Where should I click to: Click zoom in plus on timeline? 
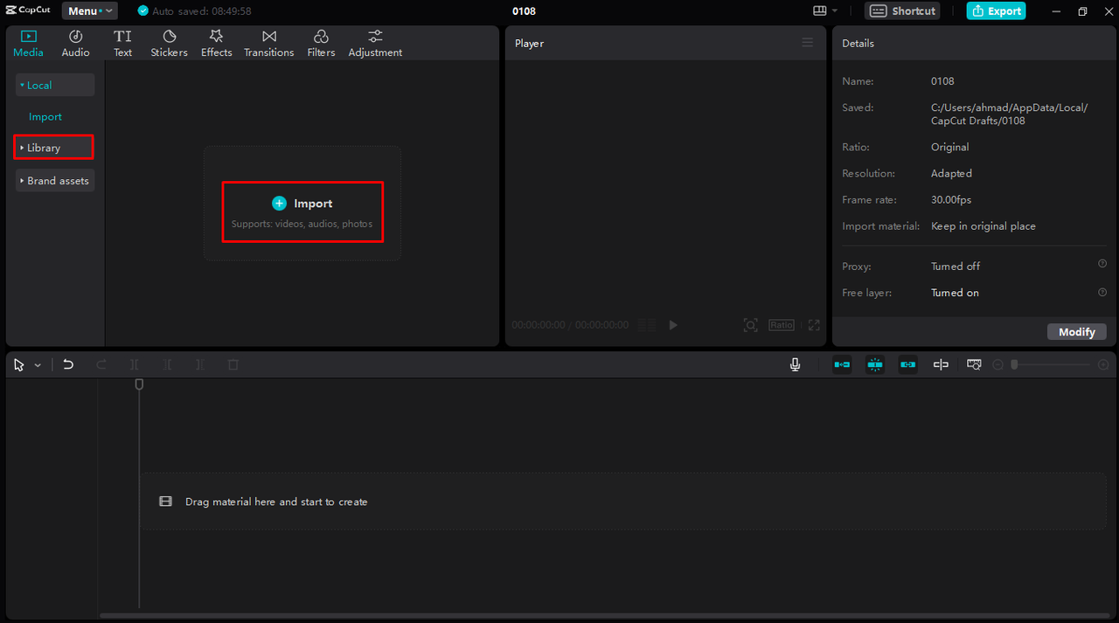pos(1103,365)
